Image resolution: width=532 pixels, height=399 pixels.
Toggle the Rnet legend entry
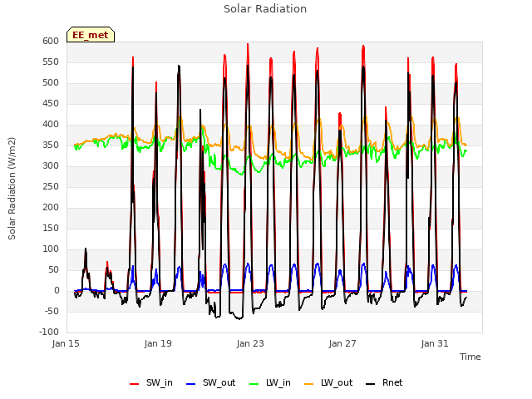[x=384, y=382]
